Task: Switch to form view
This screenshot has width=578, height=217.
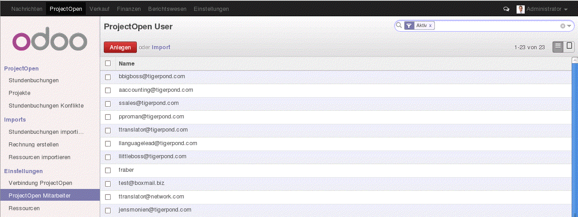Action: coord(569,47)
